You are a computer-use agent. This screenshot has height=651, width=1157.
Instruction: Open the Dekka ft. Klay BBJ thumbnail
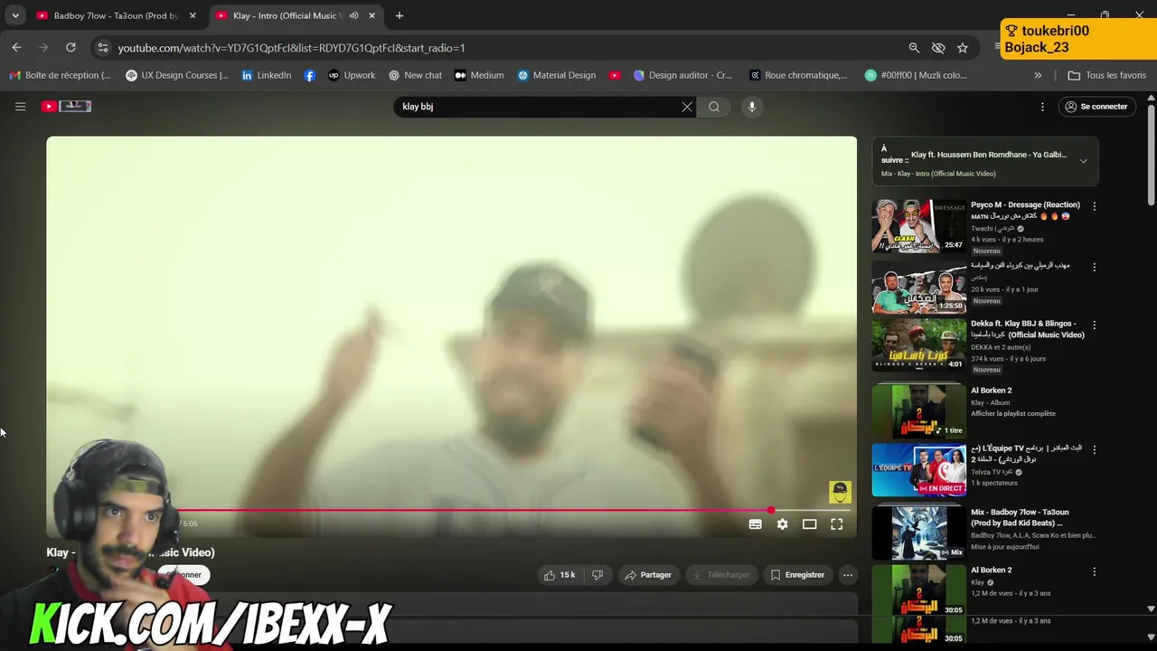point(918,344)
